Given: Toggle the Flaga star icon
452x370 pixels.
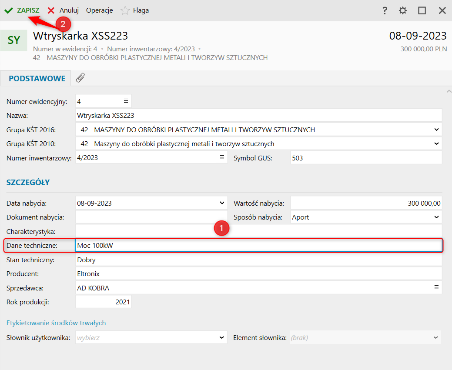Looking at the screenshot, I should pos(125,11).
